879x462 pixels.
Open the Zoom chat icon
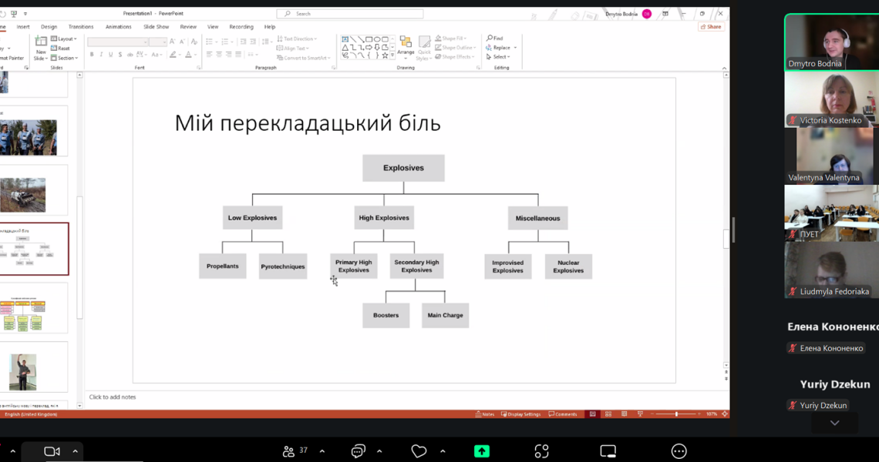click(x=358, y=451)
